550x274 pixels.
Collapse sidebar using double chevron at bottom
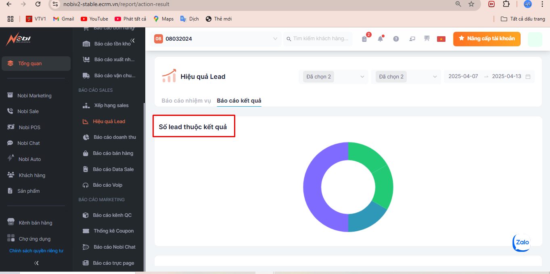coord(36,263)
